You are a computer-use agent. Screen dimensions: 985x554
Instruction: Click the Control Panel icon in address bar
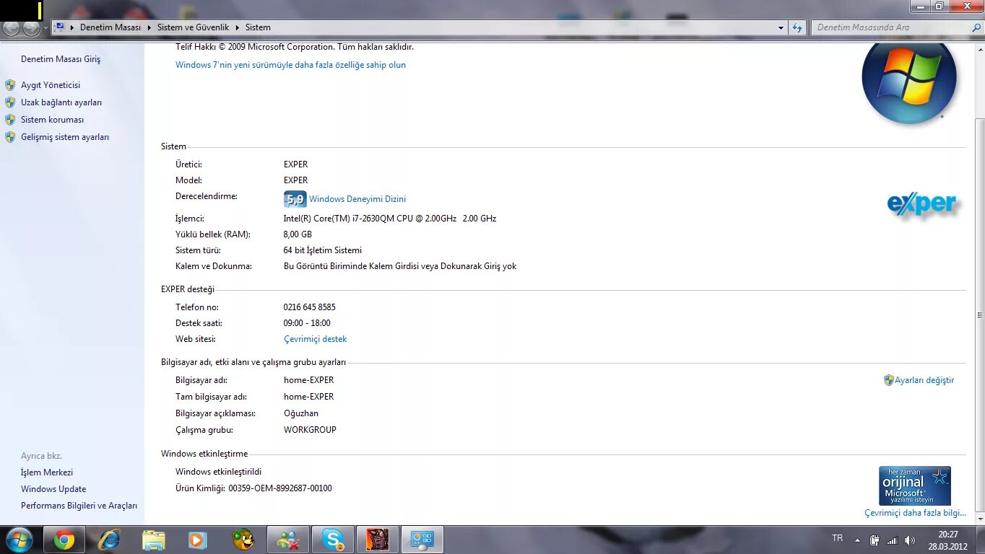click(x=60, y=27)
